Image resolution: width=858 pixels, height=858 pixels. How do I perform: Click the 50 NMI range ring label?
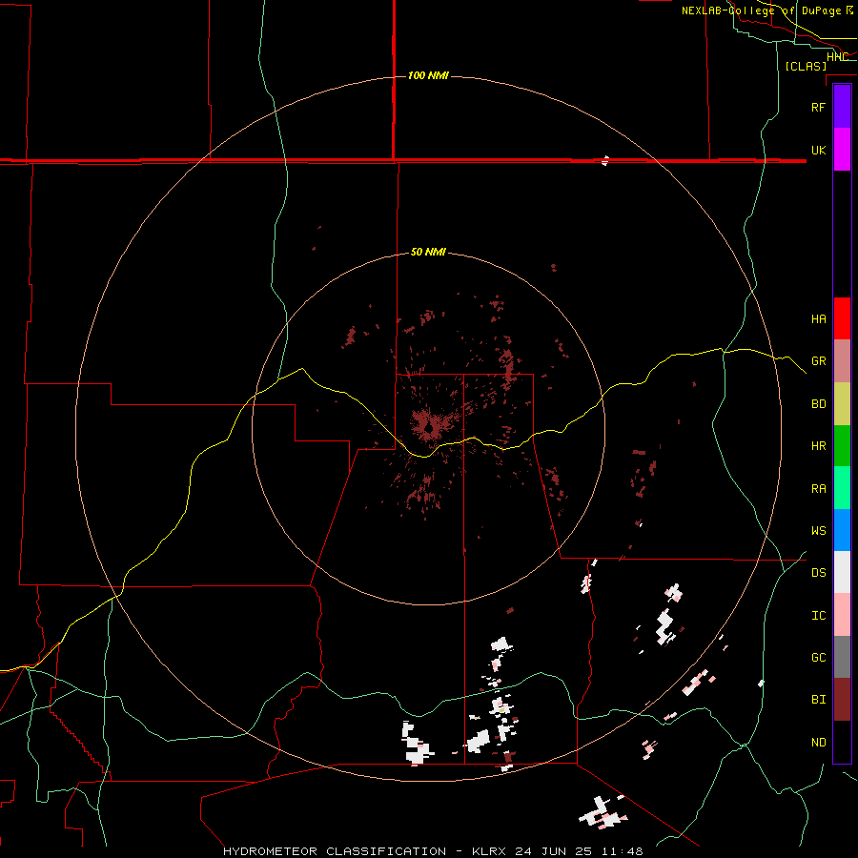point(428,252)
